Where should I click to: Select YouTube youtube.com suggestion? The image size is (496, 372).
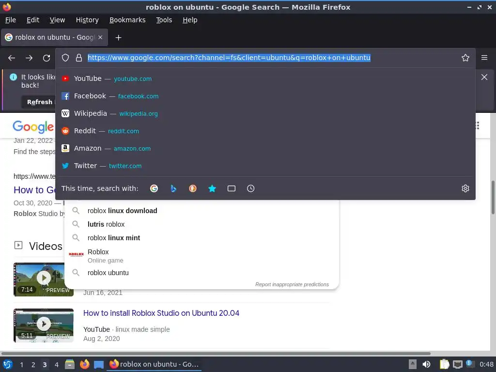tap(265, 78)
